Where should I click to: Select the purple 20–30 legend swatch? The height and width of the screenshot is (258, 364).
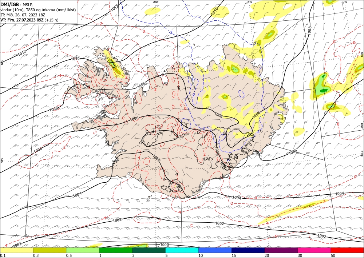tap(281, 250)
